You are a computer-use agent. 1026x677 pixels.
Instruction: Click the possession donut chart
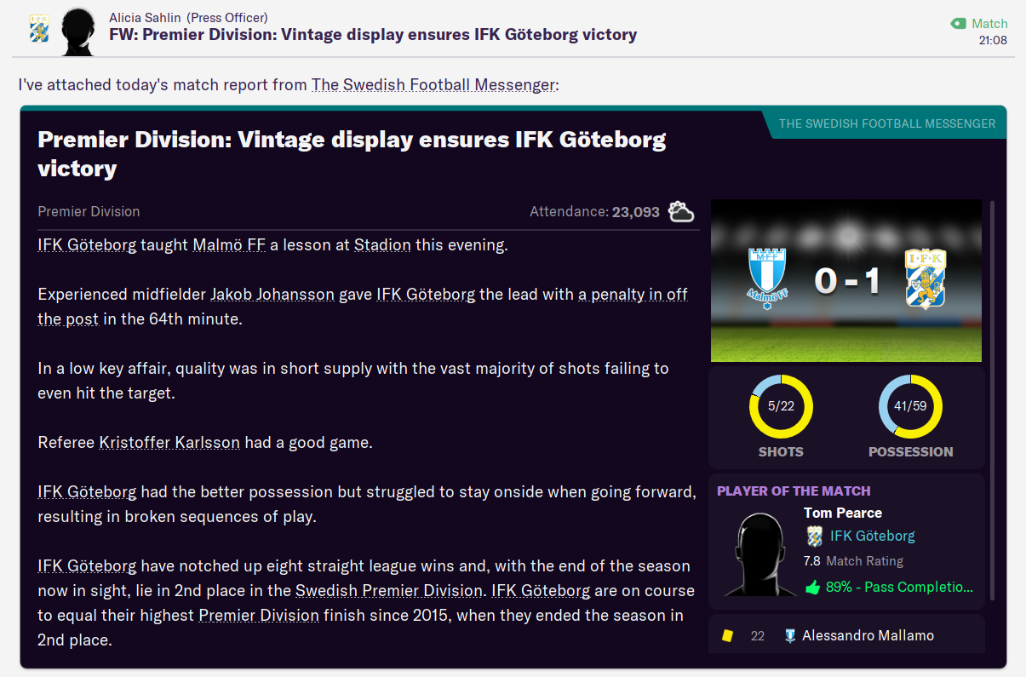click(x=910, y=406)
